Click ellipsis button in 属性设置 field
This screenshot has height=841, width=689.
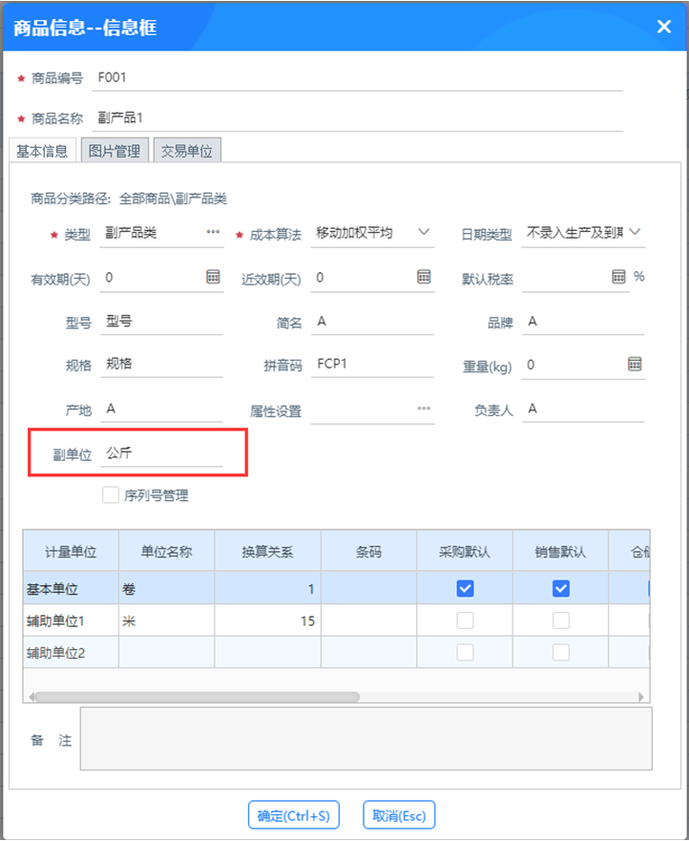click(424, 409)
